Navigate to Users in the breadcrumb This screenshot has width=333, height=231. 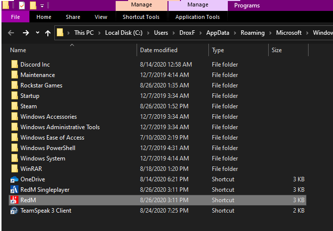(x=161, y=33)
